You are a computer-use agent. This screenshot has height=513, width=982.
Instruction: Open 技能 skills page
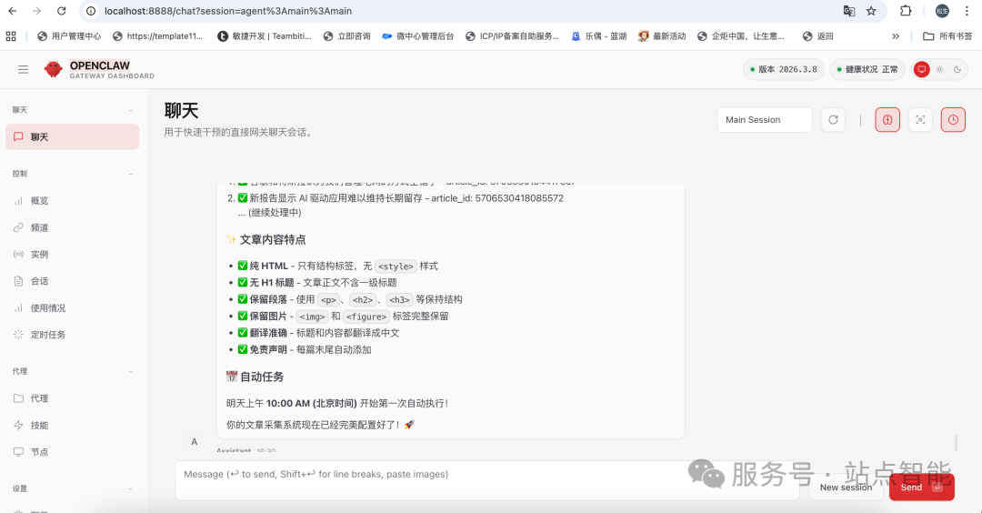point(73,426)
